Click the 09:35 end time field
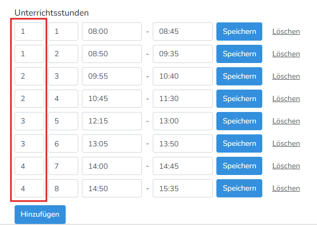Viewport: 317px width, 225px height. [182, 54]
